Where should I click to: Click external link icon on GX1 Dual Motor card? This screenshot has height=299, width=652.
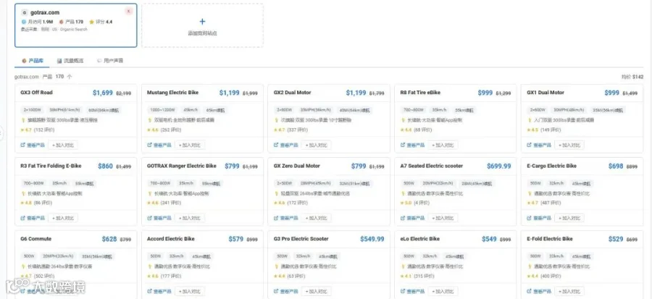coord(530,145)
